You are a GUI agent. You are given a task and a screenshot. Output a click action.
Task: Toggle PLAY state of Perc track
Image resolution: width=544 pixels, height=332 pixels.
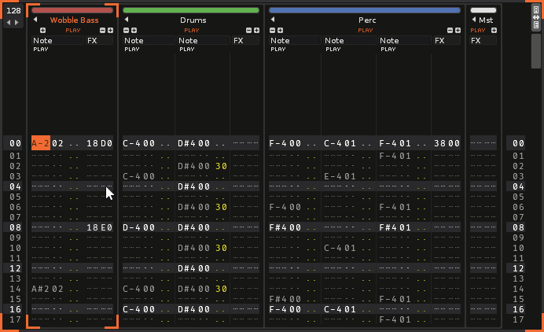click(x=366, y=30)
